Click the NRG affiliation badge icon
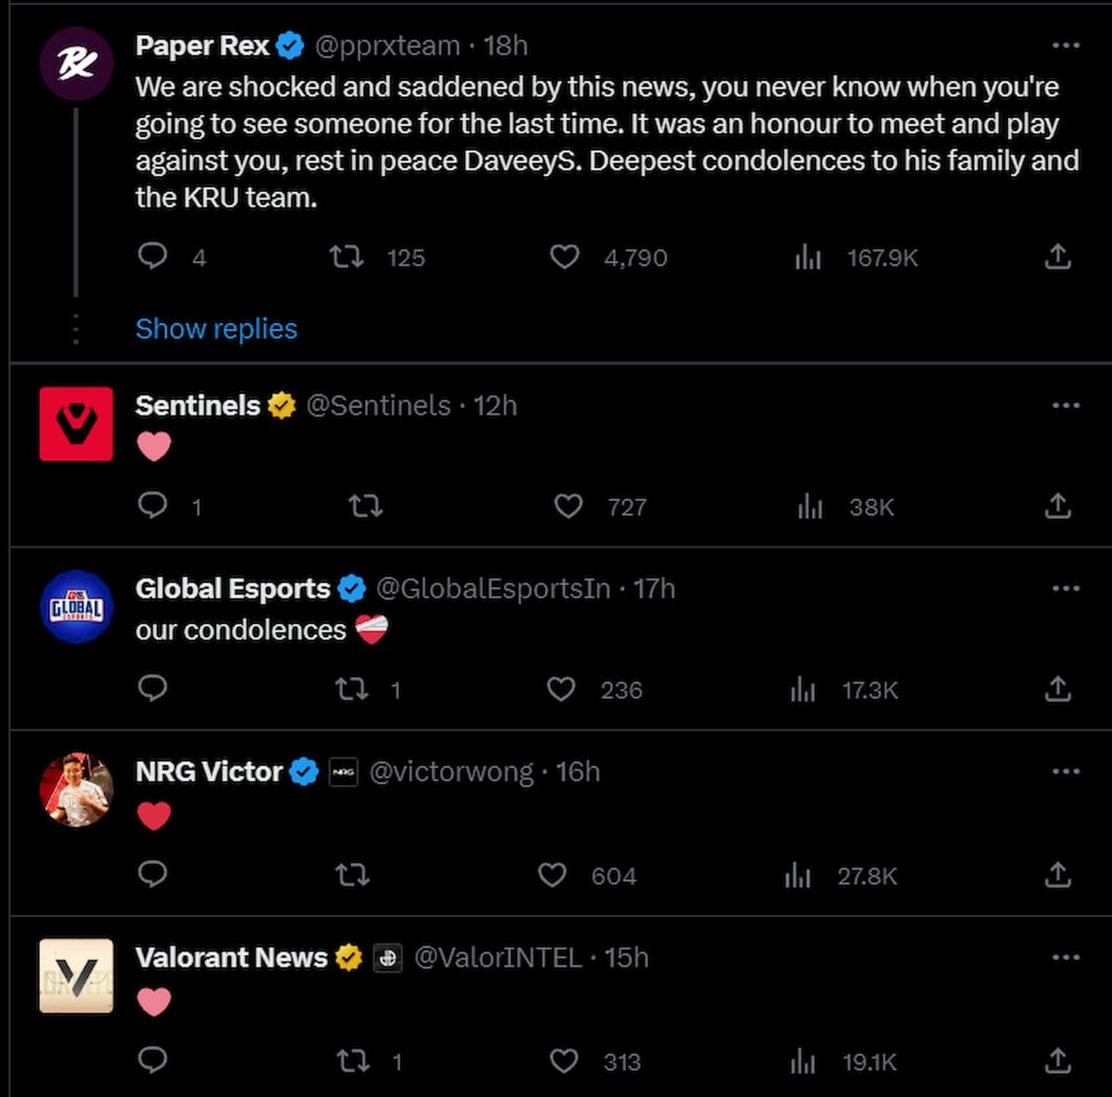1112x1097 pixels. click(344, 772)
